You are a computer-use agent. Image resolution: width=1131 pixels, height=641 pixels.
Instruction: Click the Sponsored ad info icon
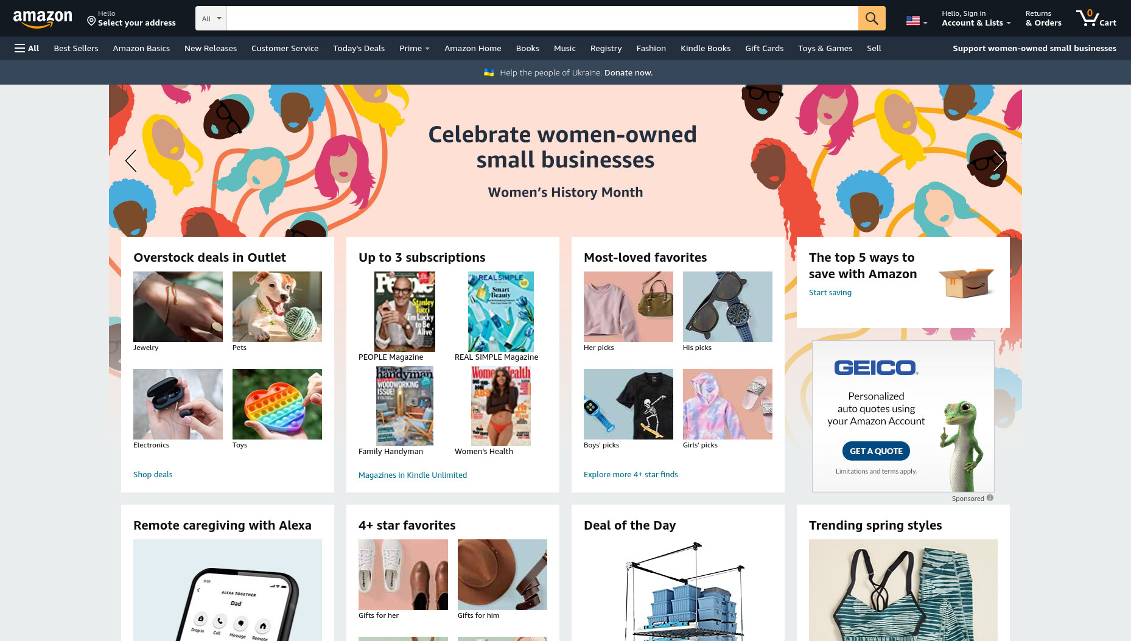[990, 498]
